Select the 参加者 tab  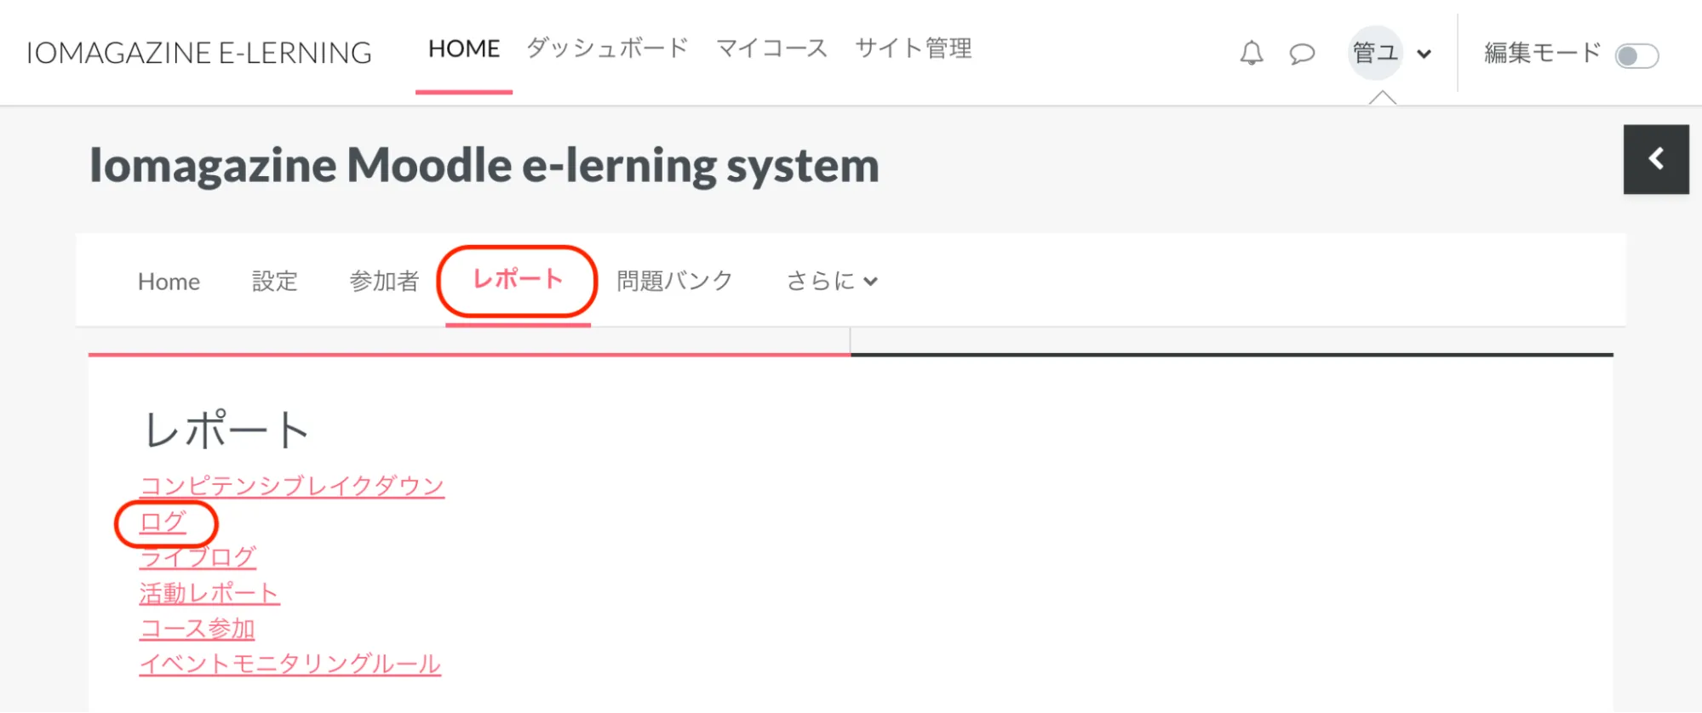click(x=384, y=282)
